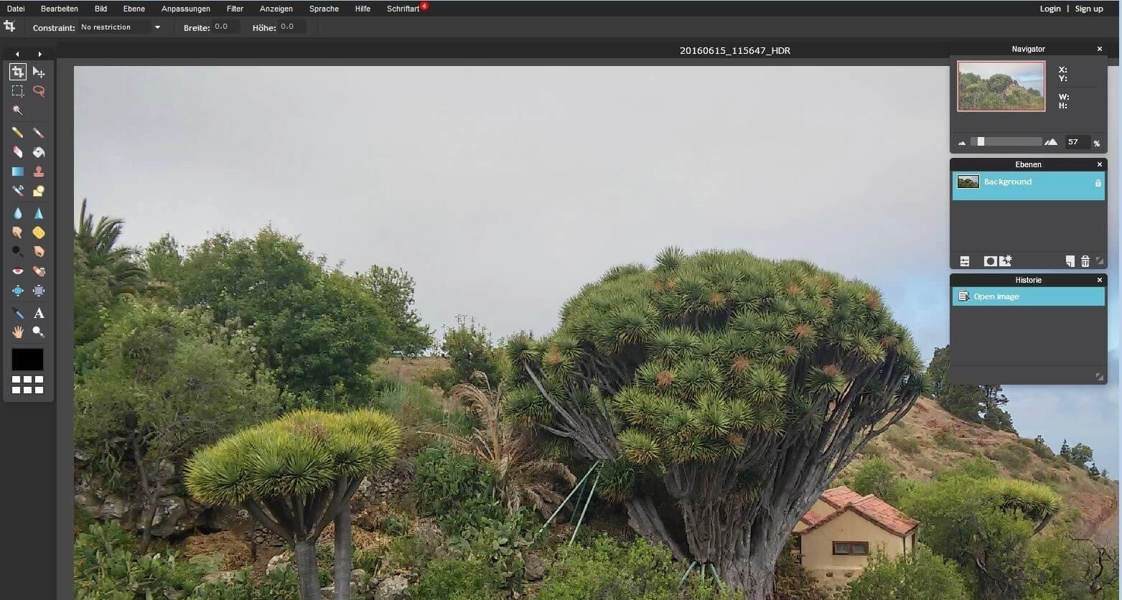Select the Paint Bucket tool

[x=39, y=152]
